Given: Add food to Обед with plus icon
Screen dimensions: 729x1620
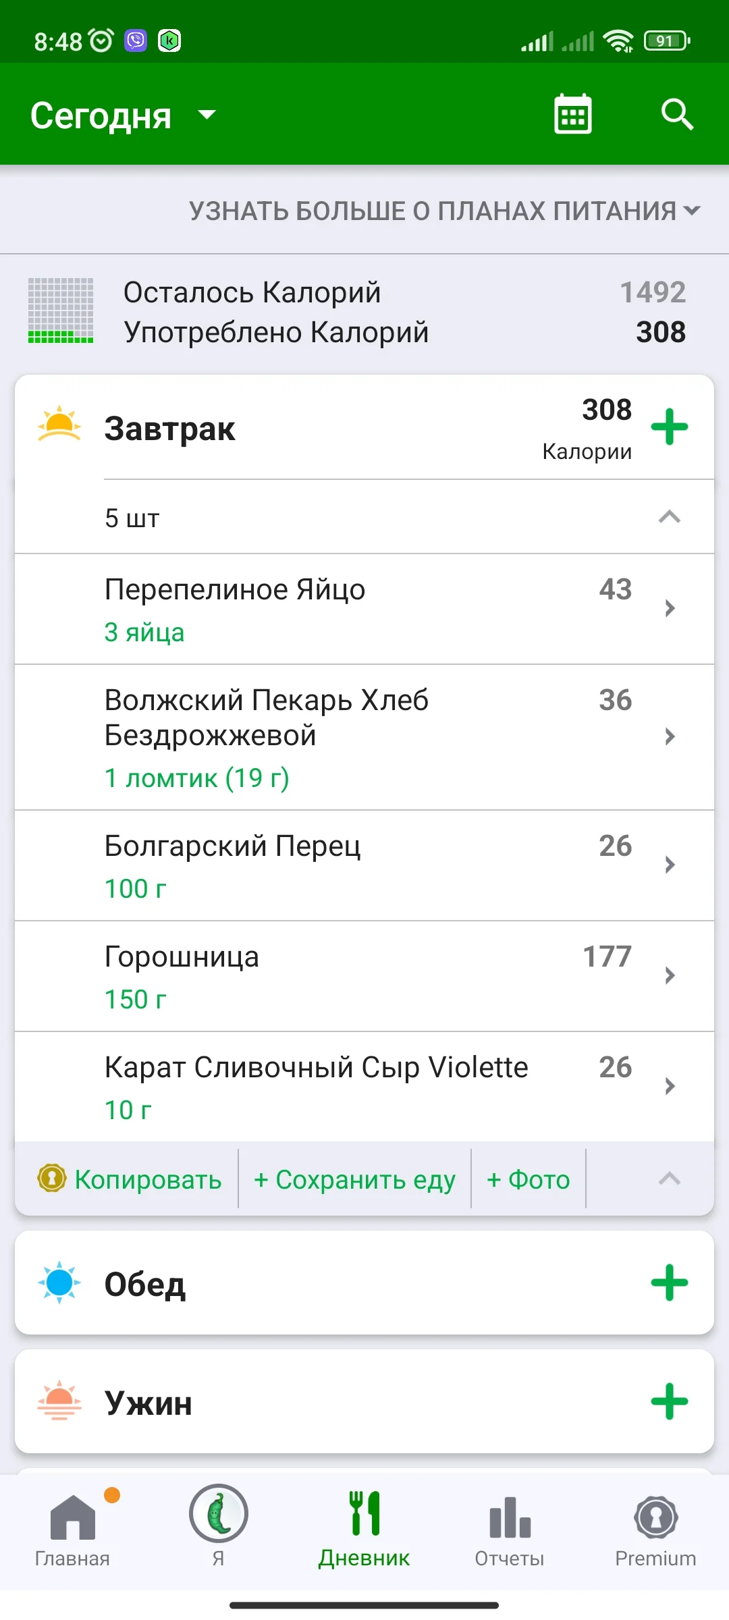Looking at the screenshot, I should (x=669, y=1282).
